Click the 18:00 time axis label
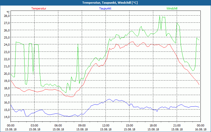 (x=153, y=126)
